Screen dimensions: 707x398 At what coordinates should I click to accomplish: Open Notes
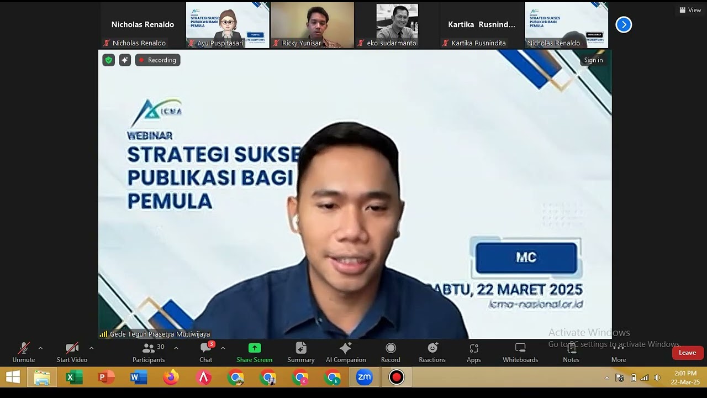(571, 353)
